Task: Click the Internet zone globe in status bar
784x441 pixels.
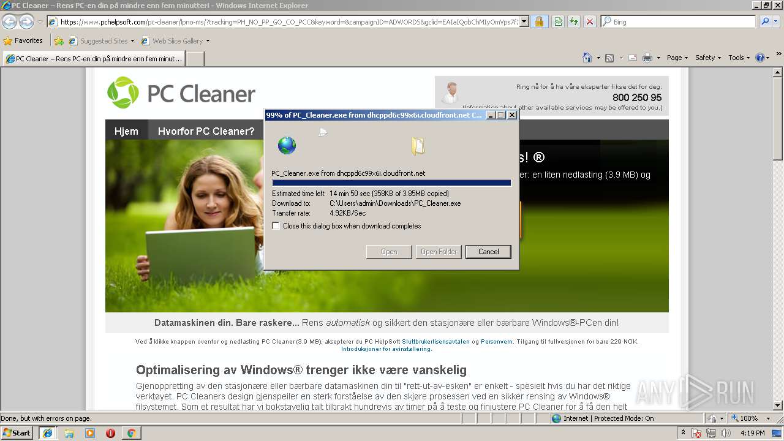Action: (x=556, y=418)
